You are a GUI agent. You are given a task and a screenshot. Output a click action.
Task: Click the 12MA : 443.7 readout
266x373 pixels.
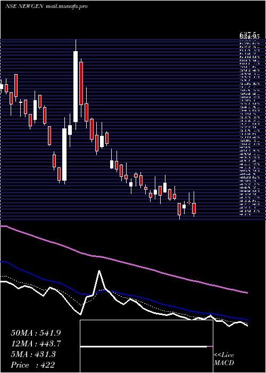(36, 344)
